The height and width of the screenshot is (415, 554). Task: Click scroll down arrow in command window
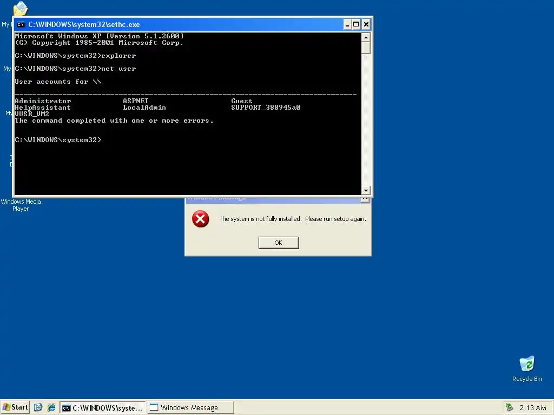pos(366,190)
